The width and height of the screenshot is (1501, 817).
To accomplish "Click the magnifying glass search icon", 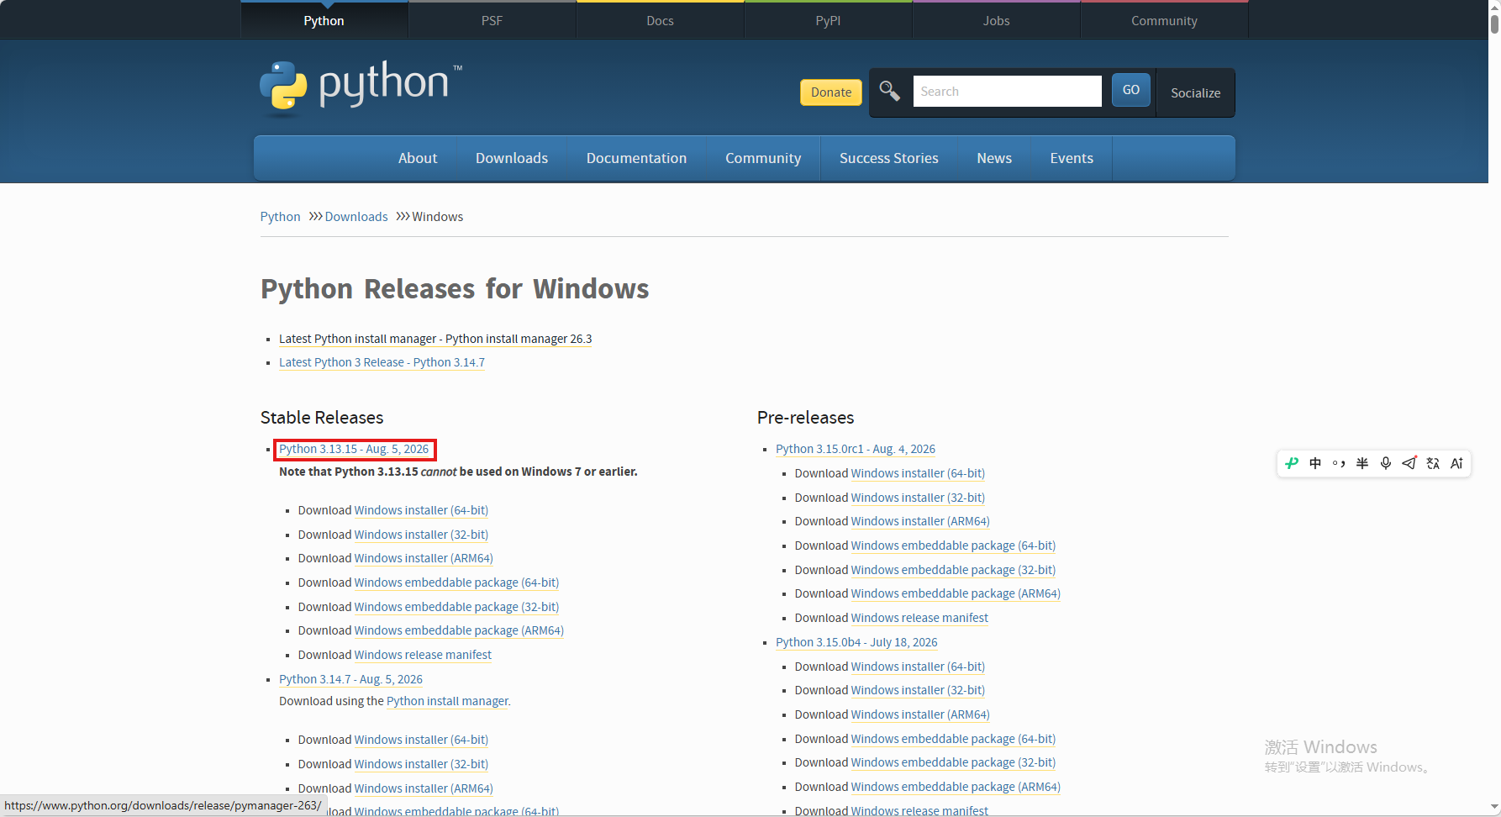I will pos(889,91).
